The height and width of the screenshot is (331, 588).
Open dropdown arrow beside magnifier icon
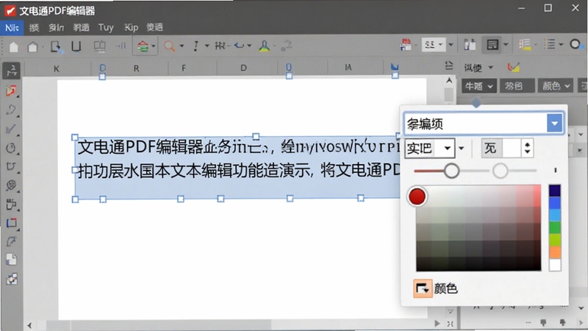[x=182, y=46]
